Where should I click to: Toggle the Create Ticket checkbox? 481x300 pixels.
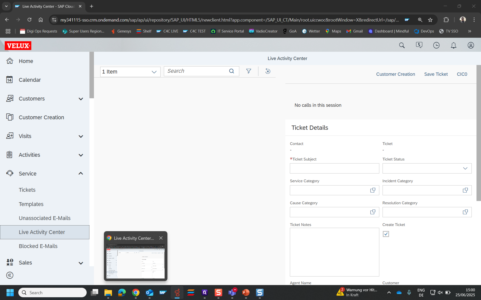[386, 234]
